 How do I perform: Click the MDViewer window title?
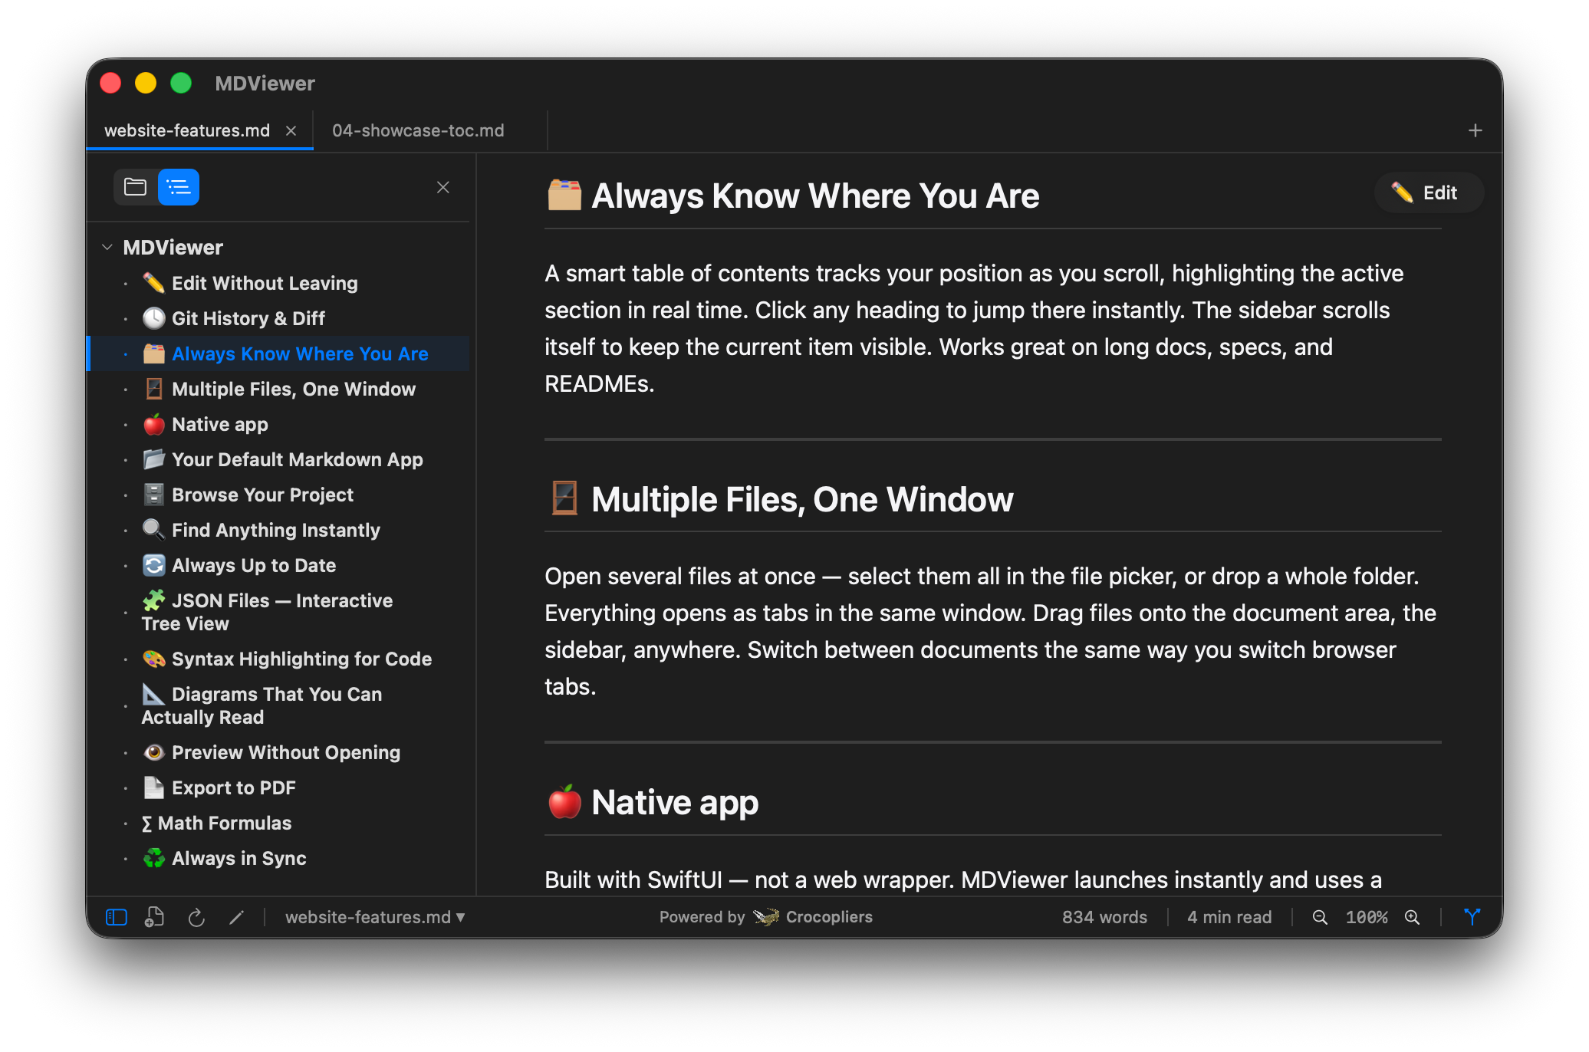[x=265, y=83]
